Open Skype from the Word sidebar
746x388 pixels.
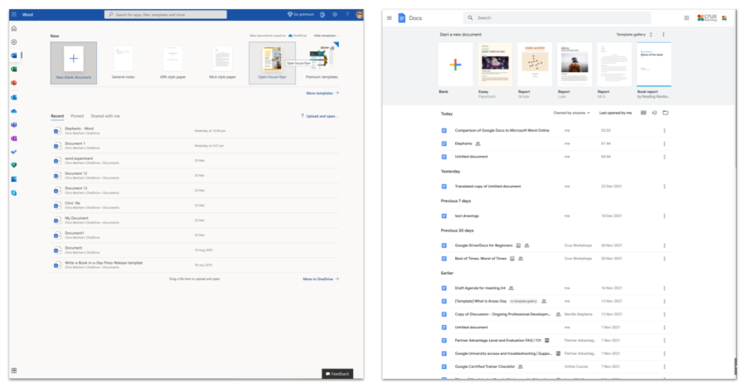[14, 193]
